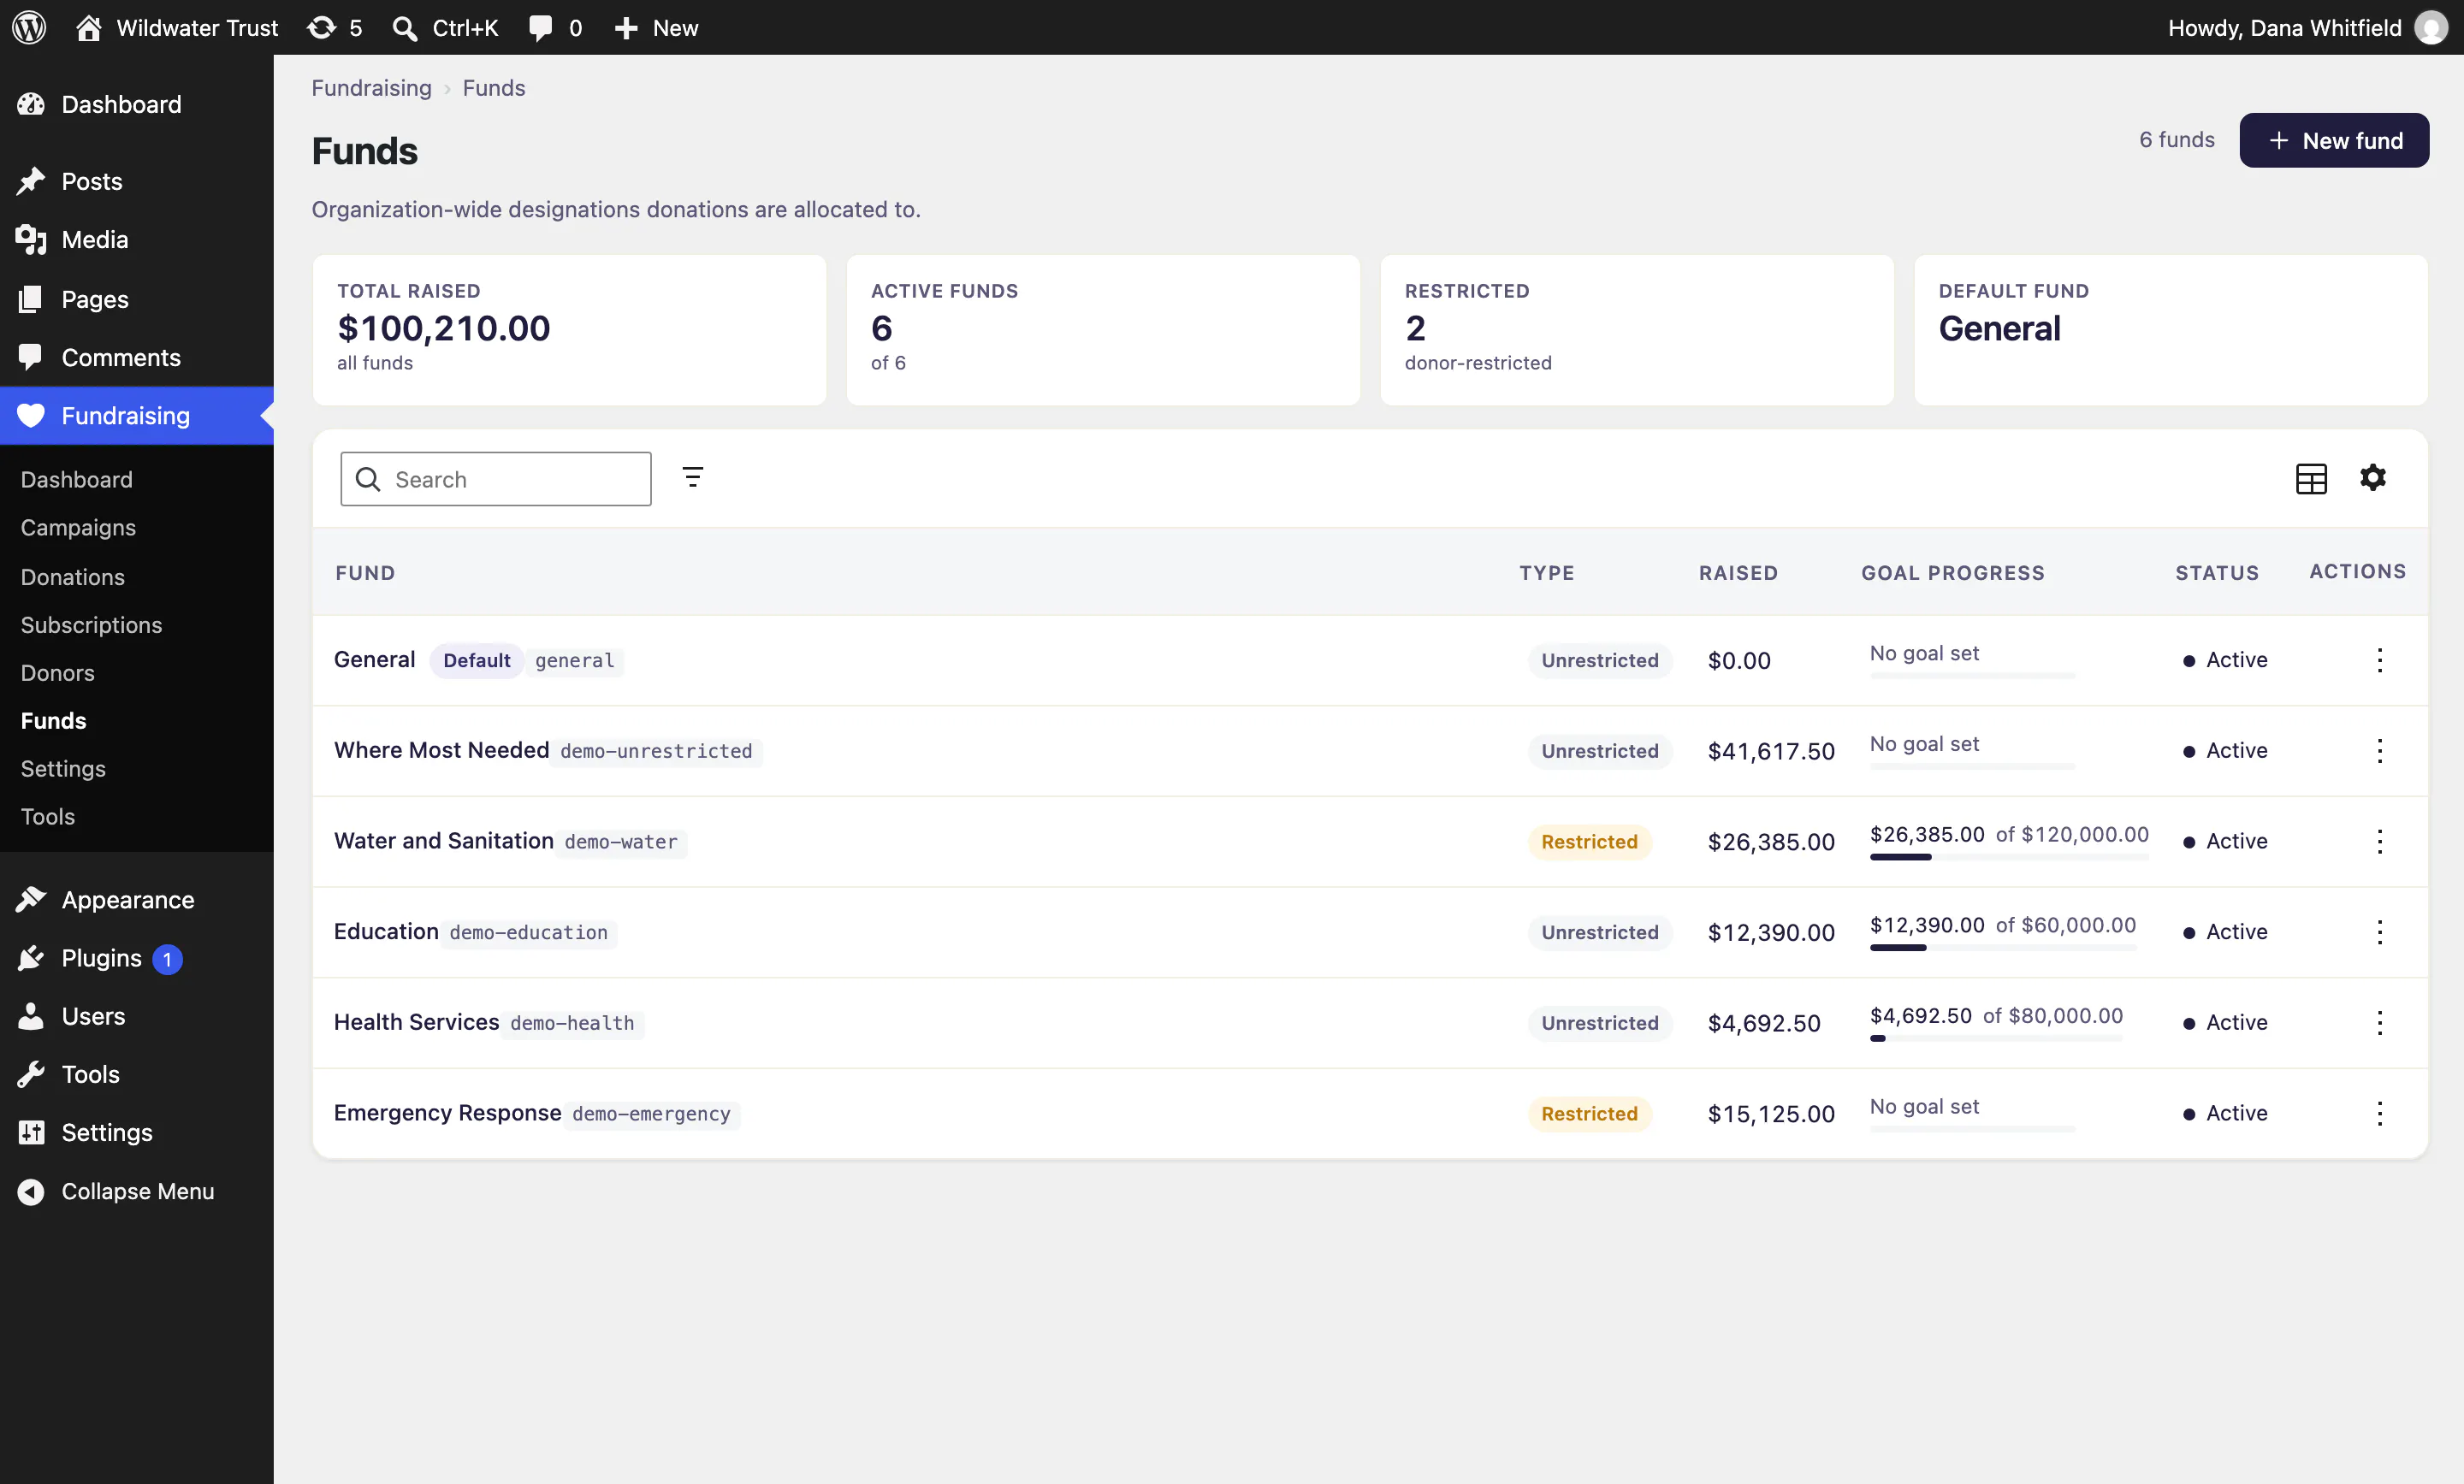Screen dimensions: 2464x1484
Task: Open Plugins with 1 update badge
Action: (137, 958)
